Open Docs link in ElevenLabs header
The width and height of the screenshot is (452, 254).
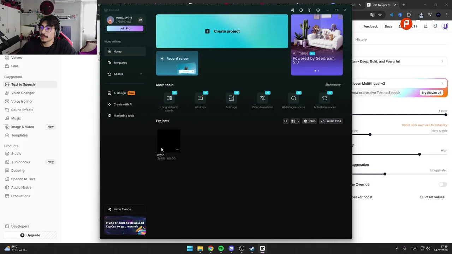click(x=388, y=26)
